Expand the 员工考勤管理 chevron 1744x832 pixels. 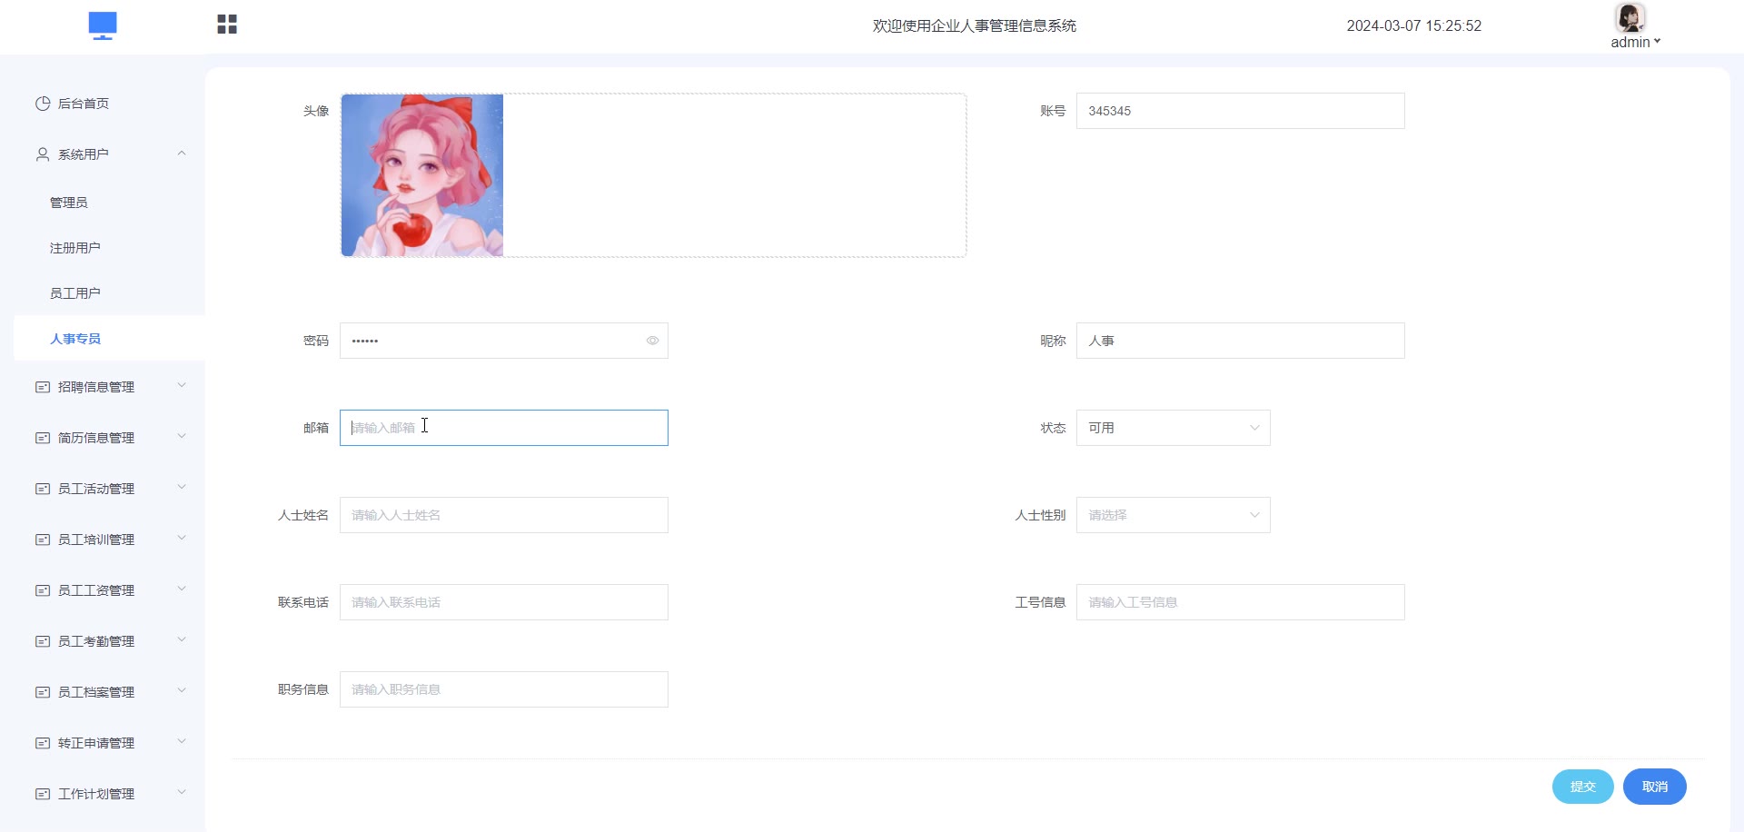182,639
